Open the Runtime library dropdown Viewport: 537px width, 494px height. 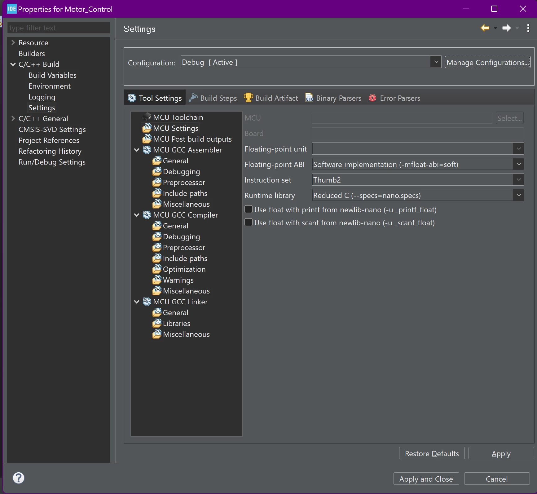coord(518,195)
